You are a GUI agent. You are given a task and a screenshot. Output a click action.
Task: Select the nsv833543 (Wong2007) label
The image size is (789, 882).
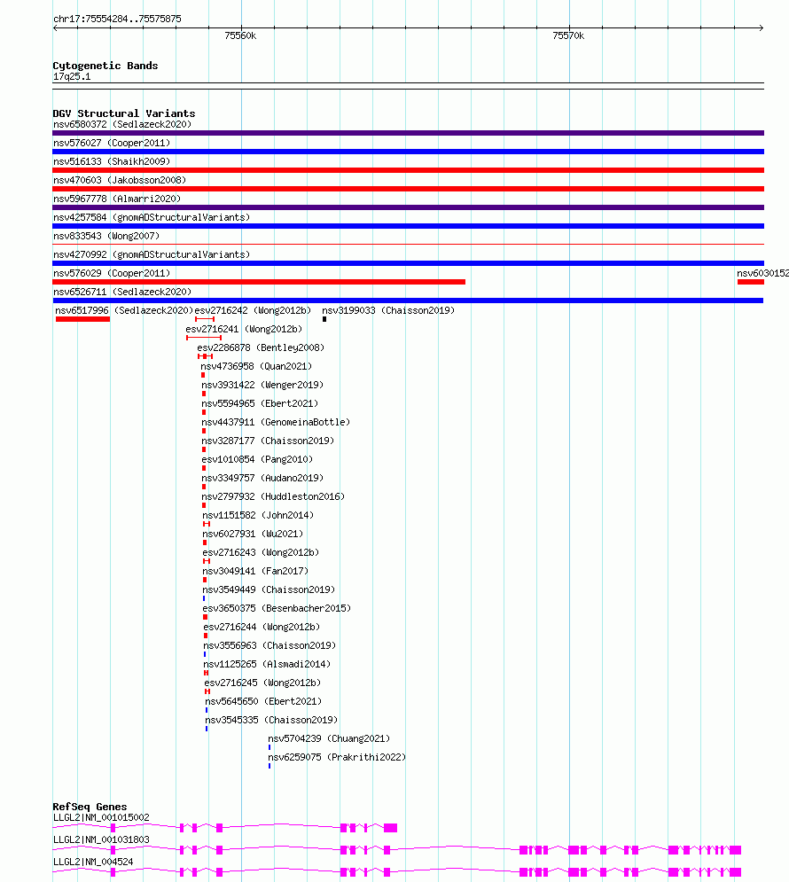[106, 236]
